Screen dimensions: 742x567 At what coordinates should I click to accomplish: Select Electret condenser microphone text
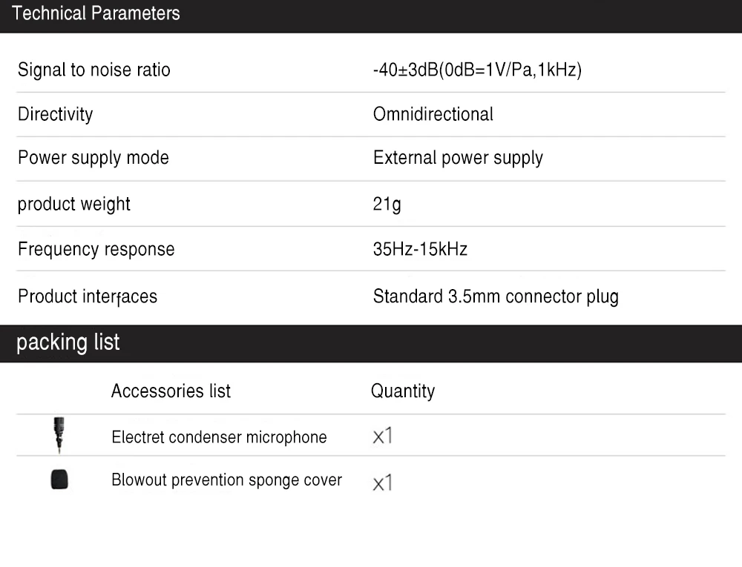click(219, 437)
